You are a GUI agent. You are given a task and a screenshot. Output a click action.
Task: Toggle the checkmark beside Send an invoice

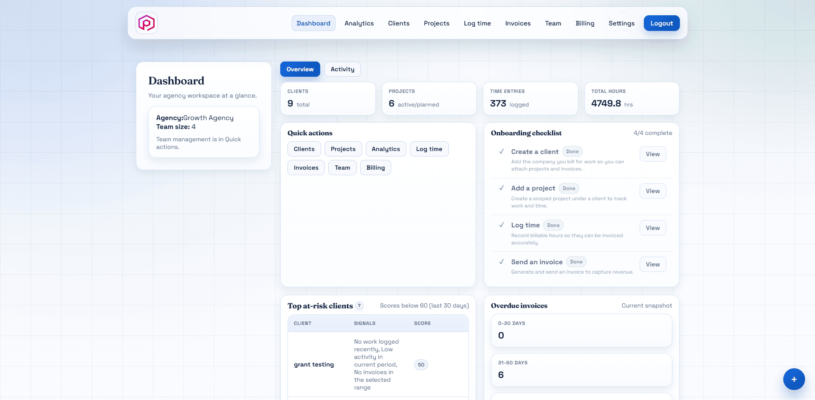(502, 262)
